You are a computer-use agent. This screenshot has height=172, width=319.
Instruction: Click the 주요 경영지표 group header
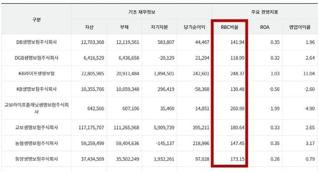[x=265, y=12]
